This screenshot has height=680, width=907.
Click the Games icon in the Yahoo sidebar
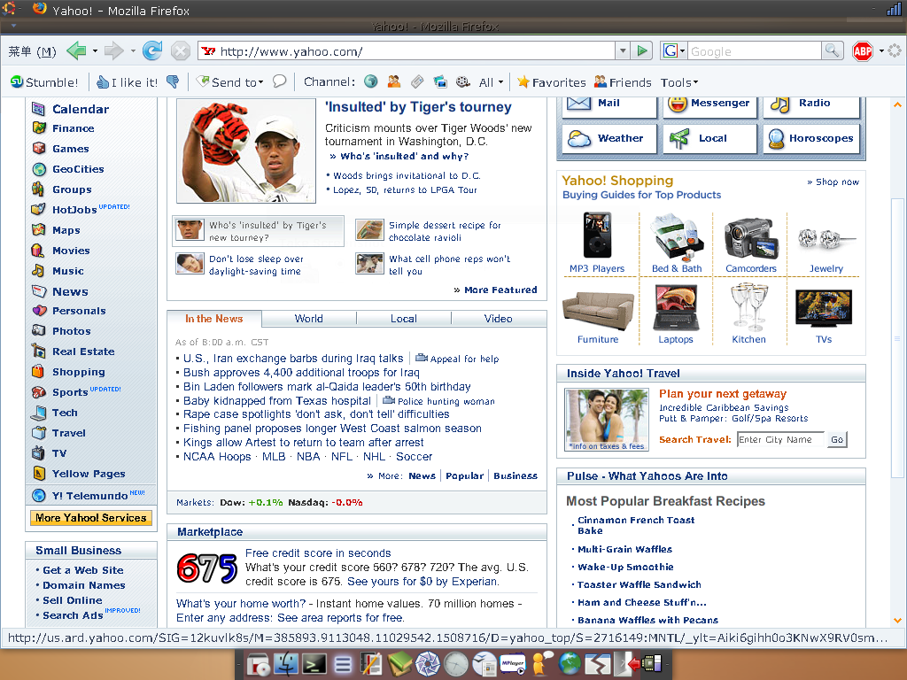point(39,148)
